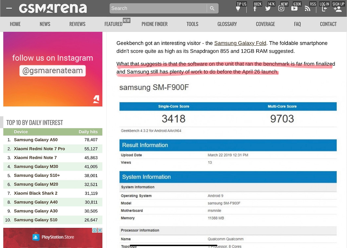Screen dimensions: 347x248
Task: Click the Views count 13
Action: pyautogui.click(x=210, y=162)
